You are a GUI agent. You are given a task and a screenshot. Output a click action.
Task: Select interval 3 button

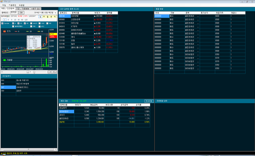(8, 20)
